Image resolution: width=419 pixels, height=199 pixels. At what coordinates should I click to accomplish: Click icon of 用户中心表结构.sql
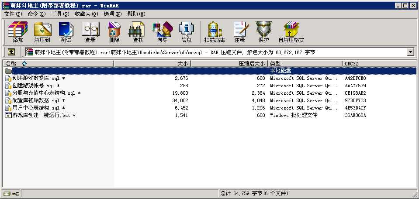click(8, 108)
